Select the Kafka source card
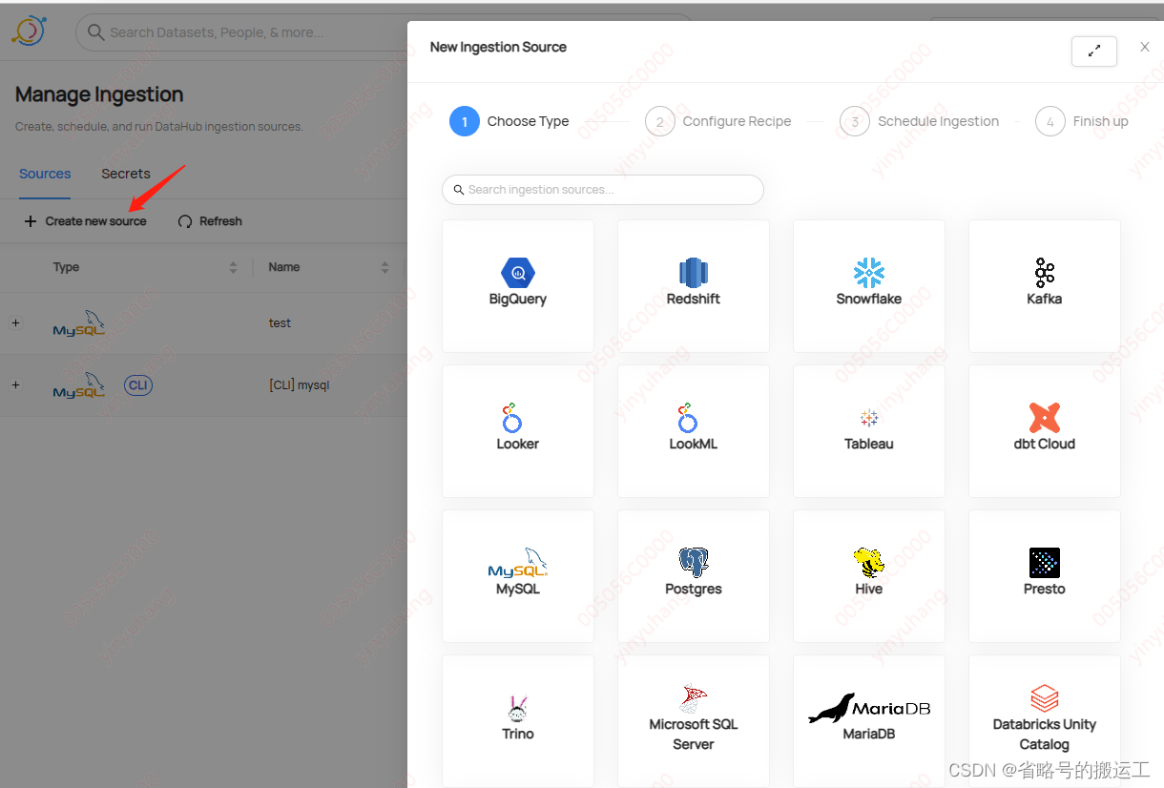Screen dimensions: 1164x788 (x=1045, y=285)
